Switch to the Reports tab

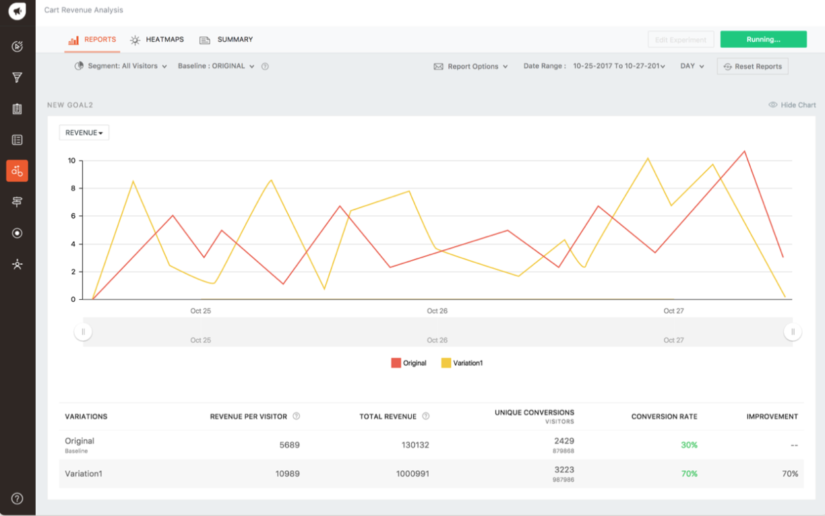click(x=92, y=40)
